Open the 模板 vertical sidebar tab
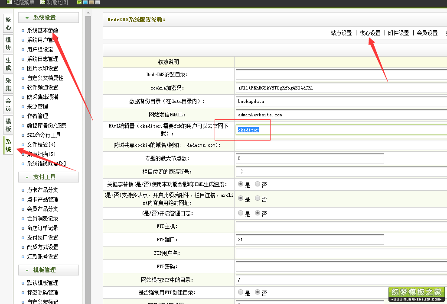The height and width of the screenshot is (304, 447). (8, 125)
